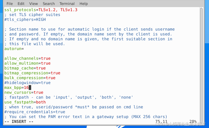Open the Help menu
This screenshot has height=128, width=209.
83,4
